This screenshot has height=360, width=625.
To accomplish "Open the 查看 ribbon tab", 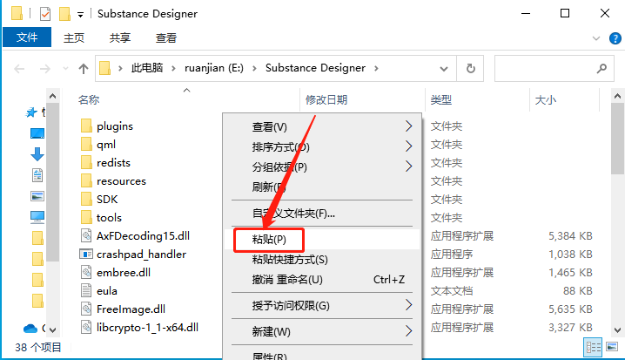I will pos(166,37).
